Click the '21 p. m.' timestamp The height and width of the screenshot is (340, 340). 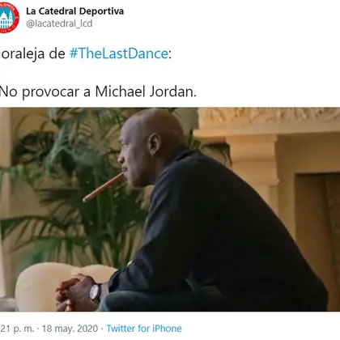(17, 329)
